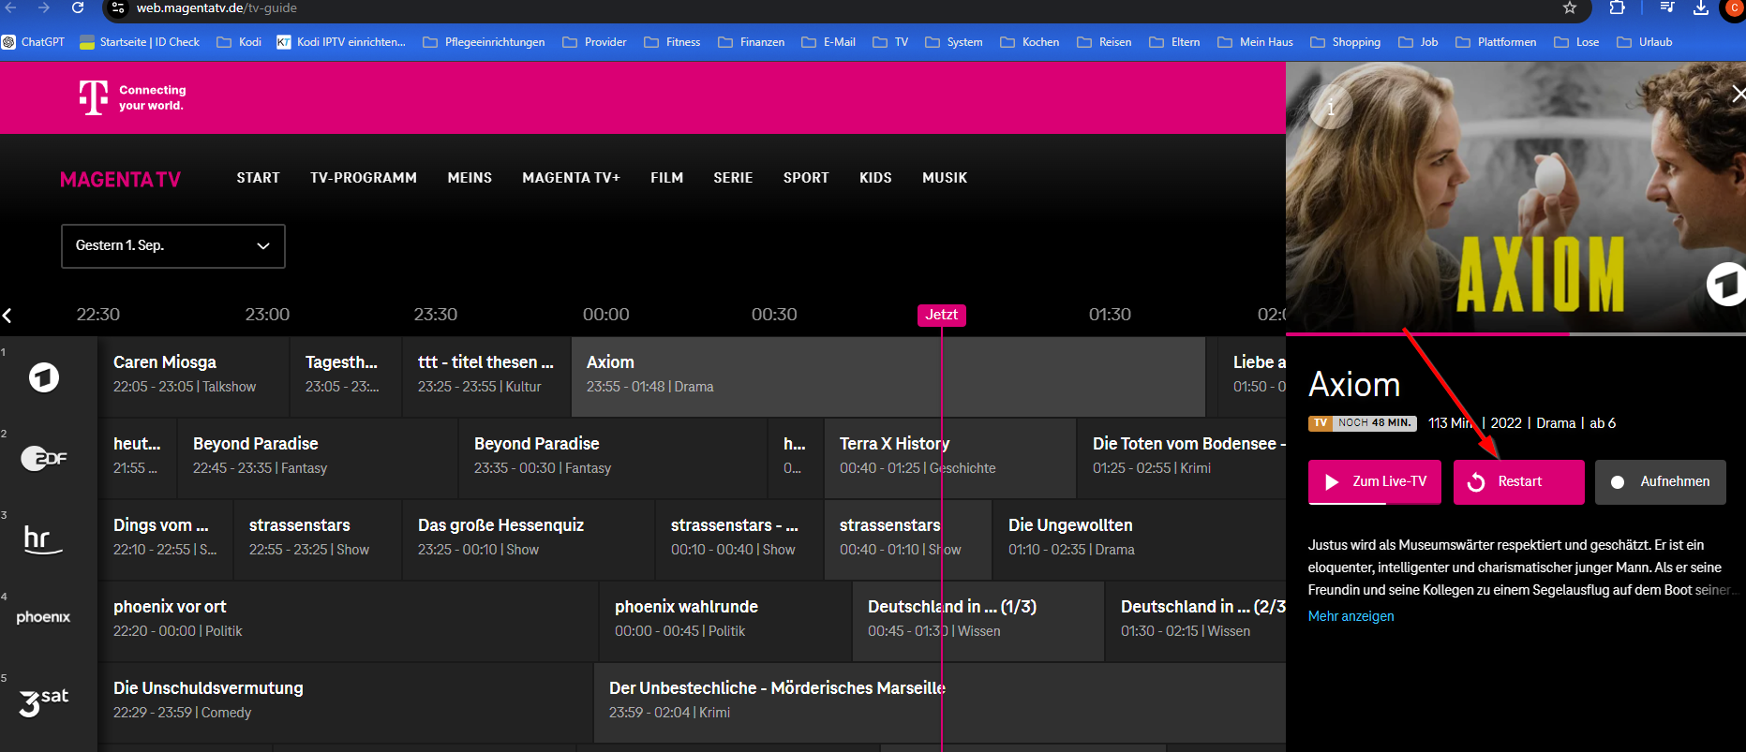1746x752 pixels.
Task: Select Axiom program cell in guide
Action: click(x=888, y=376)
